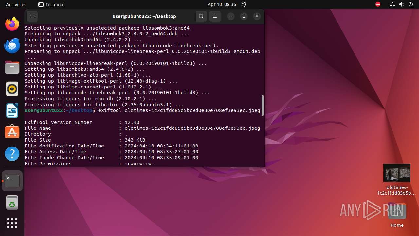Open the network status icon
Image resolution: width=419 pixels, height=236 pixels.
pos(392,4)
